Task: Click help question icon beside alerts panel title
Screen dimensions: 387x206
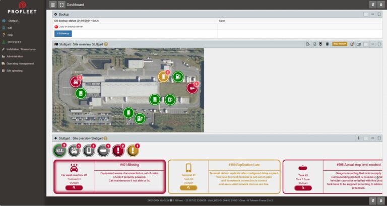Action: pos(105,139)
